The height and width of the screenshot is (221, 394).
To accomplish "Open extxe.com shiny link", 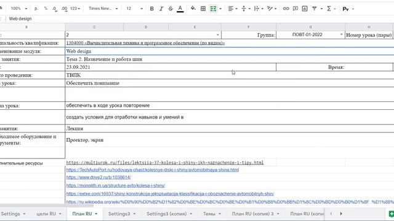I will [170, 194].
